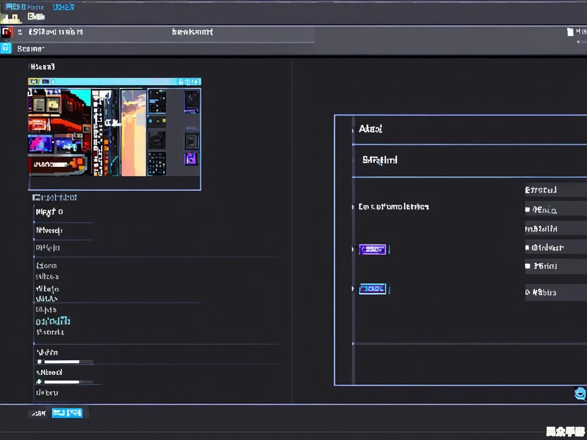Click the gray button left of the blue status icon
The height and width of the screenshot is (440, 587).
39,413
